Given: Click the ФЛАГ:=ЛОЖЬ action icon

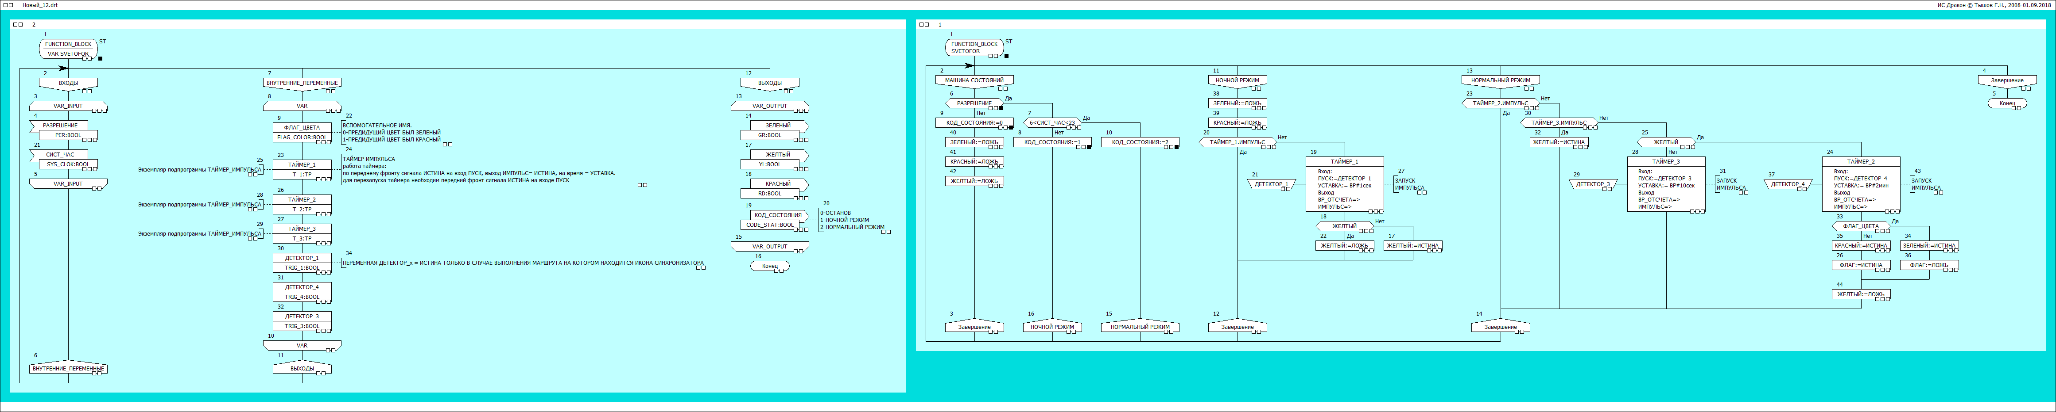Looking at the screenshot, I should (1928, 265).
